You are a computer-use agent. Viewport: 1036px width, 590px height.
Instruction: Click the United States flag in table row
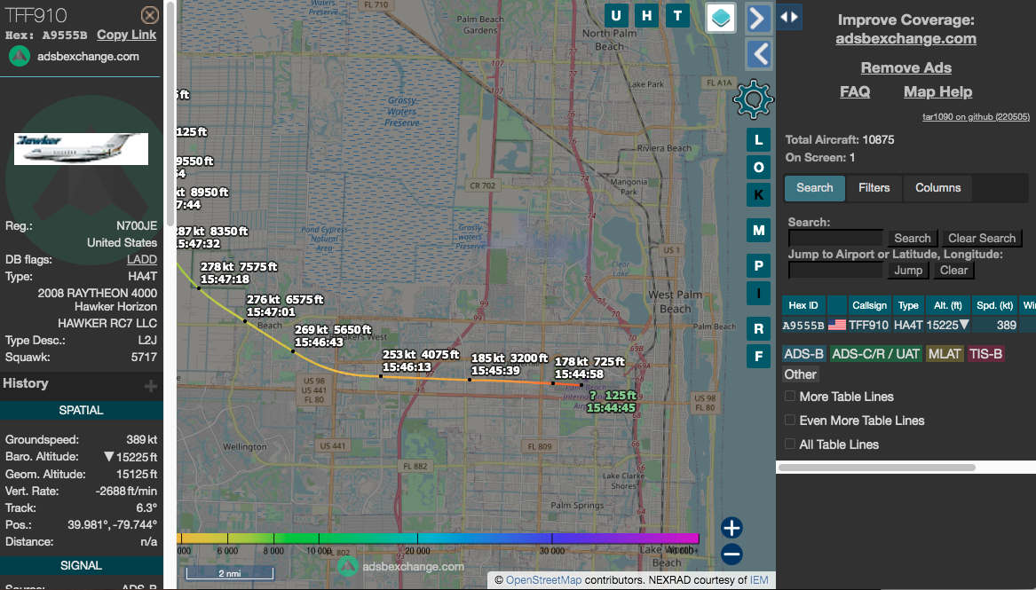[836, 325]
